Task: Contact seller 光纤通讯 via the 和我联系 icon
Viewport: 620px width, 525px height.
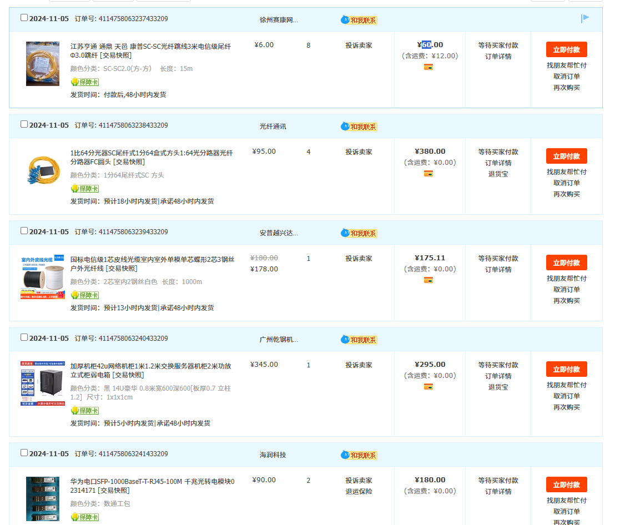Action: (x=359, y=127)
